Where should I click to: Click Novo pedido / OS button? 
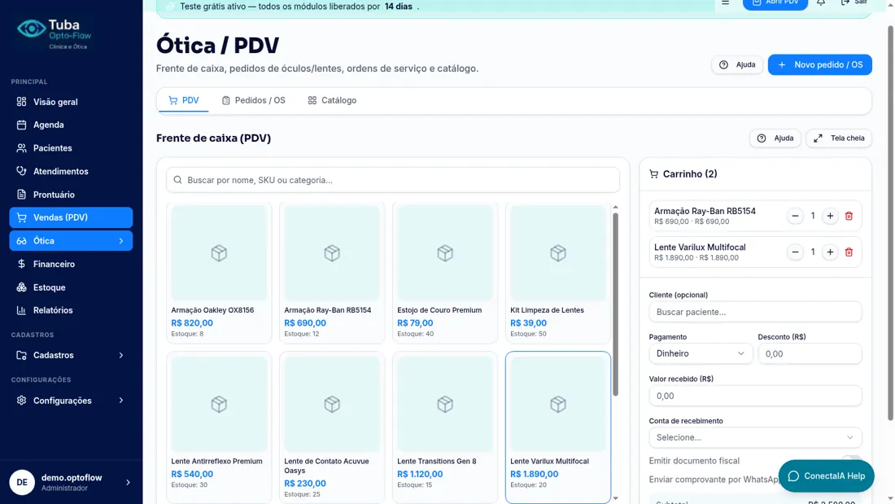[819, 64]
